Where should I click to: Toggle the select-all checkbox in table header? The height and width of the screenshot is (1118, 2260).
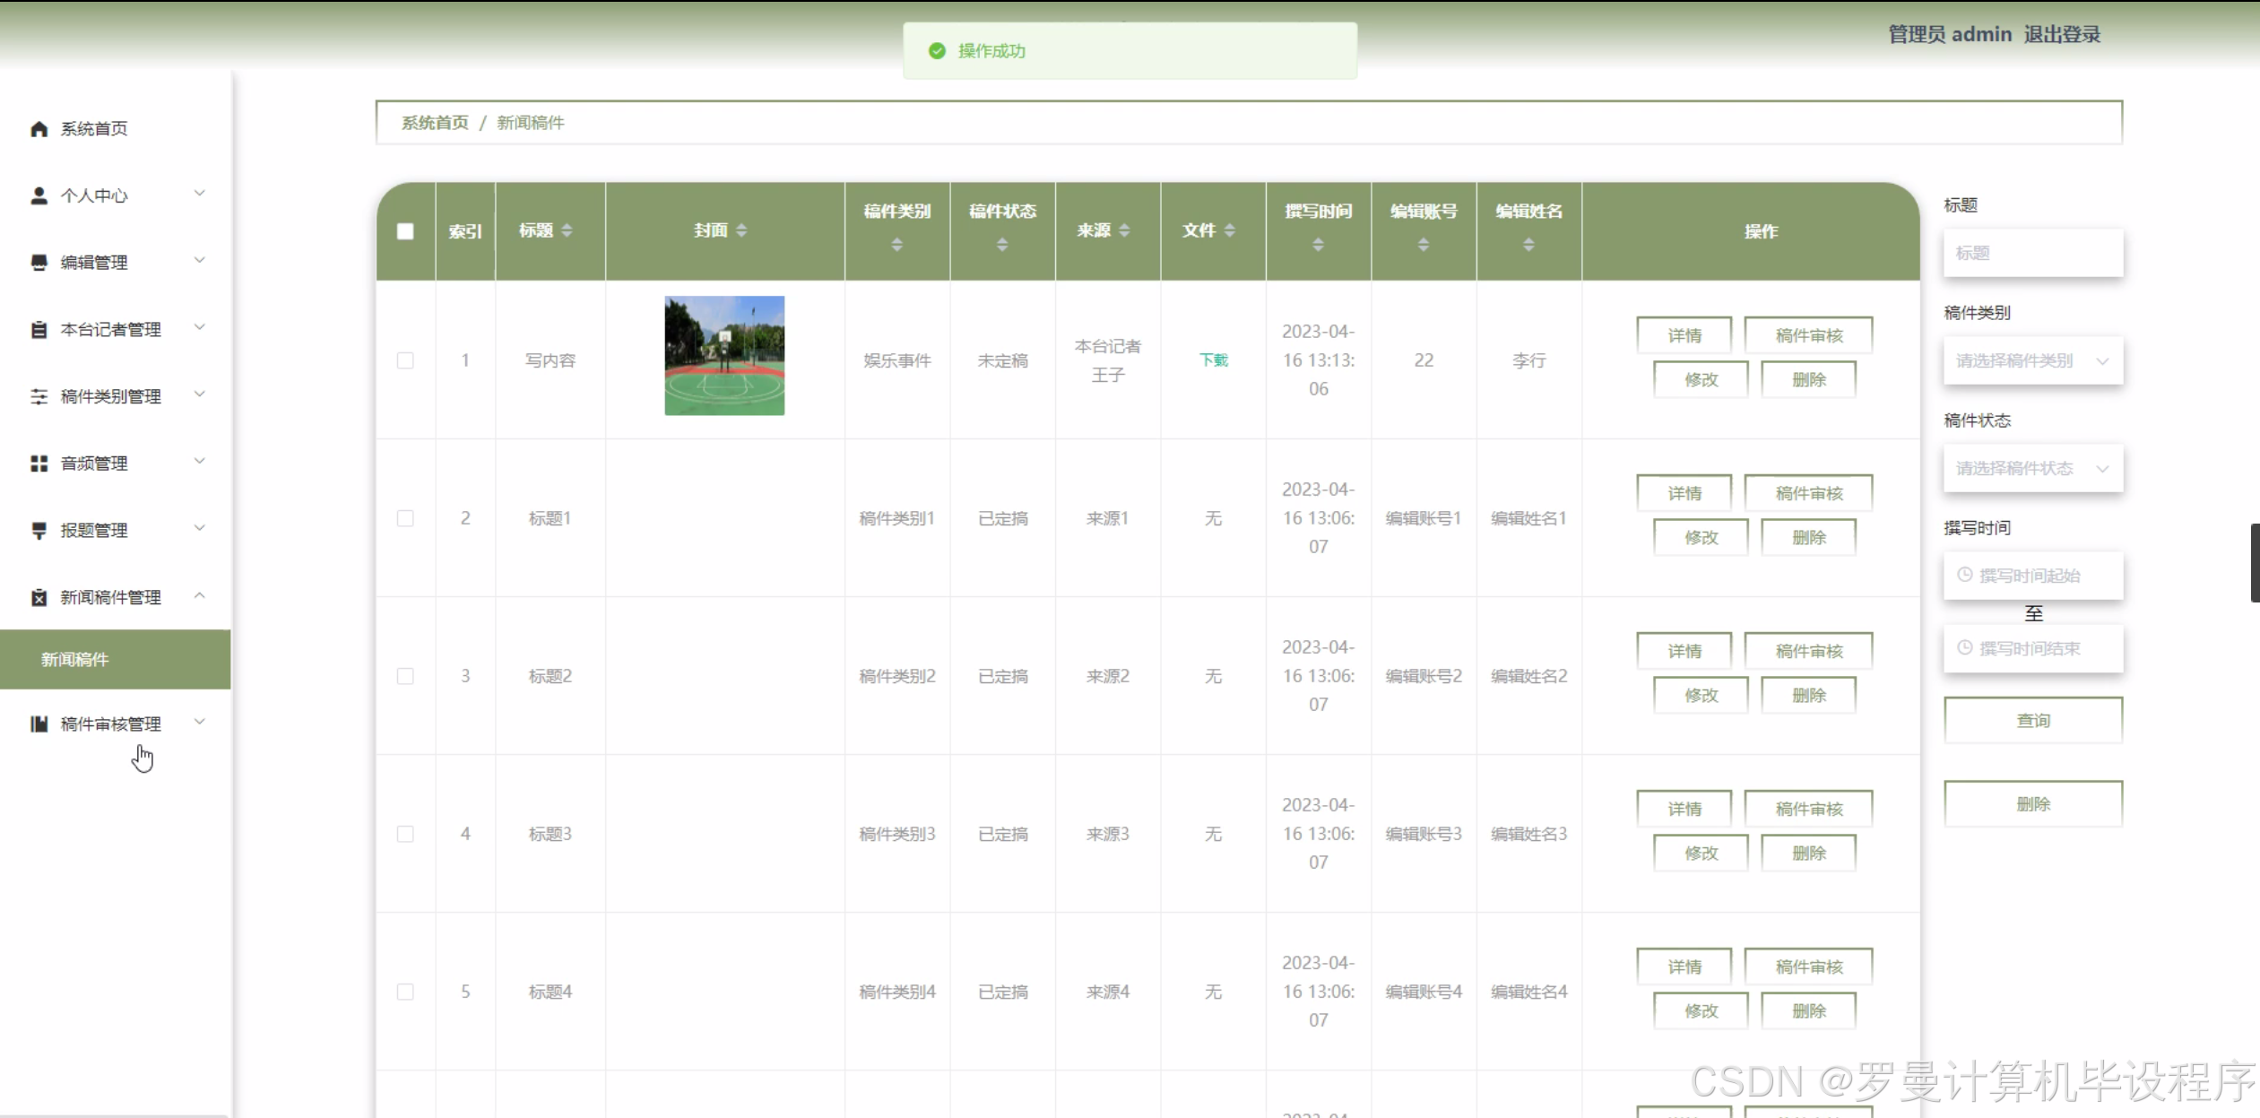pos(405,231)
